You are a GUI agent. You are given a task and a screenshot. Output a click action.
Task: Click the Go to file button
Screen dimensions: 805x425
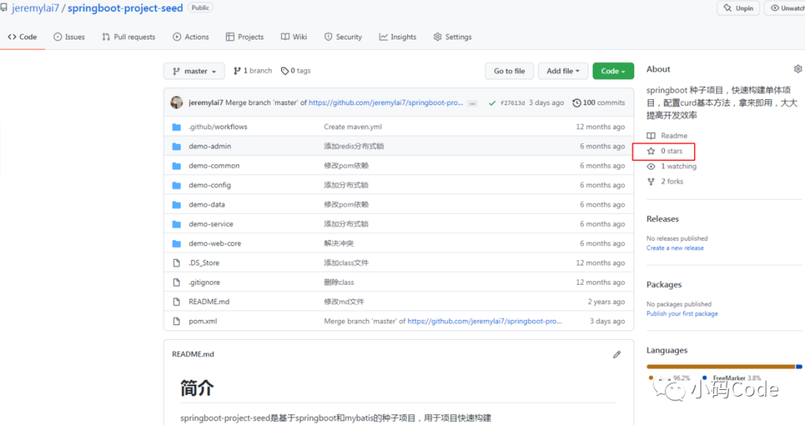509,71
